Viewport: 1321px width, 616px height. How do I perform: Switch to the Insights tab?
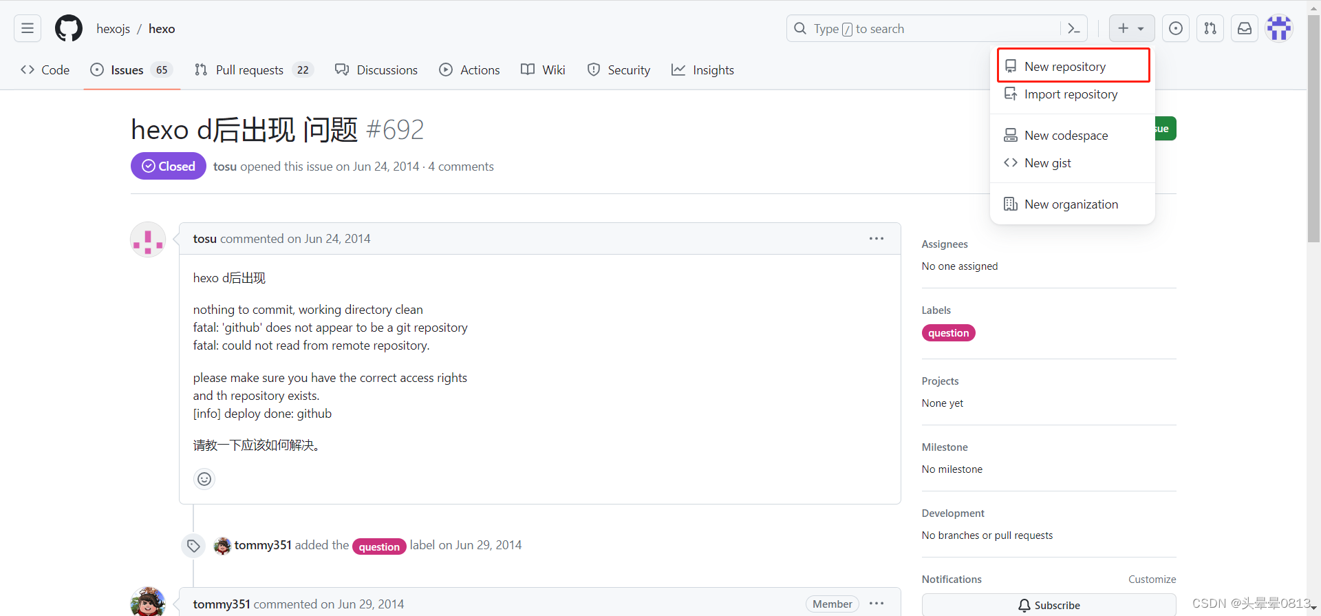[702, 70]
